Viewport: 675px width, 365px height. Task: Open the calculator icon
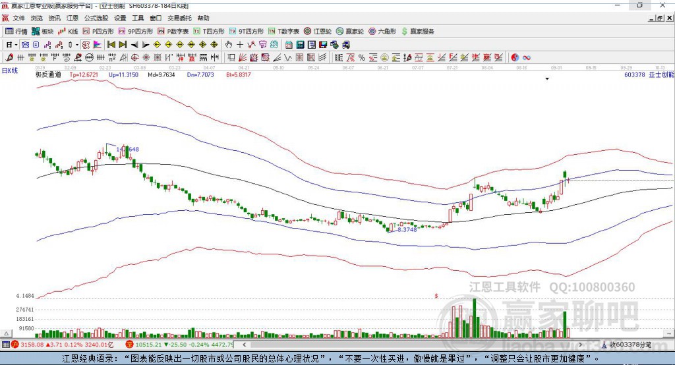tap(300, 45)
